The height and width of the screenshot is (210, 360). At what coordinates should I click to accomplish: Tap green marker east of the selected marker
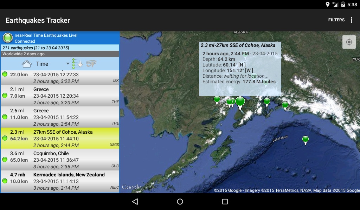click(266, 102)
